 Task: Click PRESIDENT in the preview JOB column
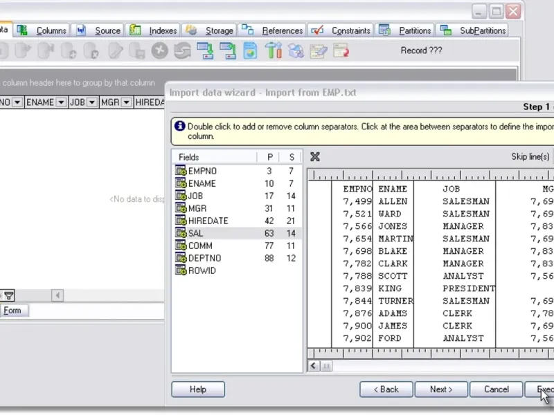click(x=470, y=288)
